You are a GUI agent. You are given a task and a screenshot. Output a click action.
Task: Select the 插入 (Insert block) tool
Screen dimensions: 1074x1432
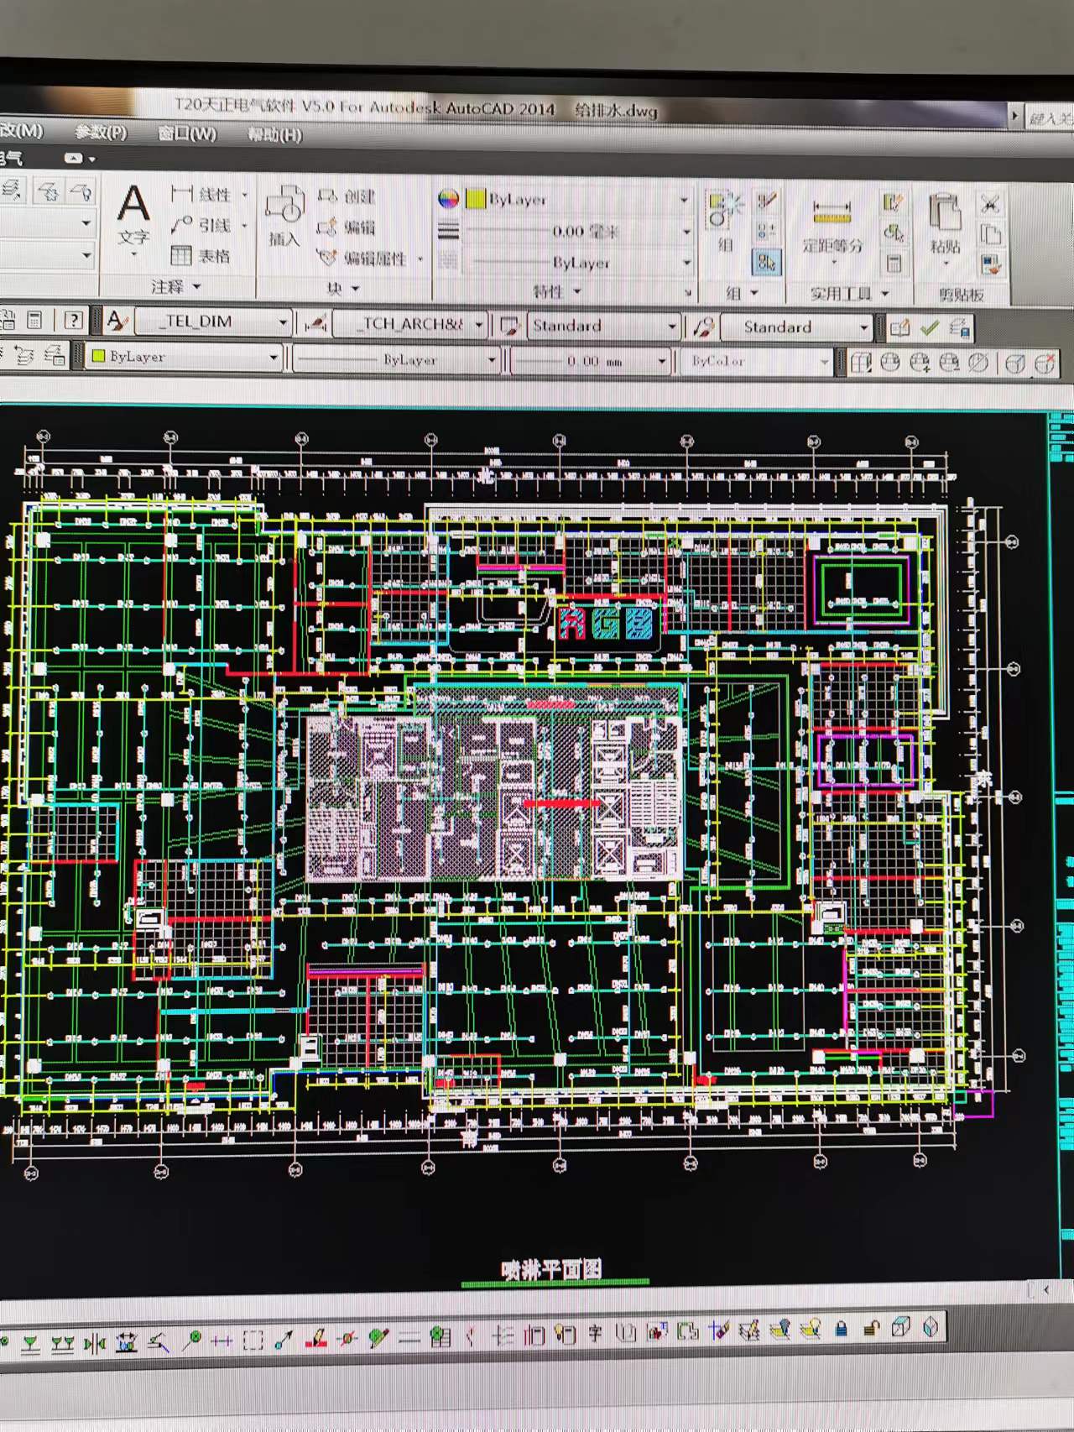click(284, 215)
